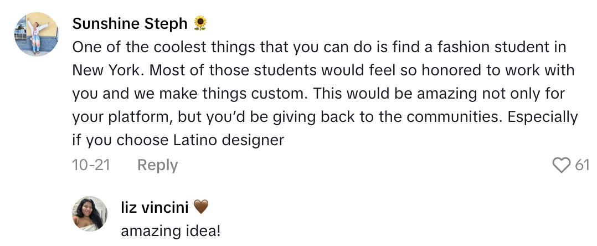Reply to Sunshine Steph's comment
Viewport: 597px width, 246px height.
(157, 165)
